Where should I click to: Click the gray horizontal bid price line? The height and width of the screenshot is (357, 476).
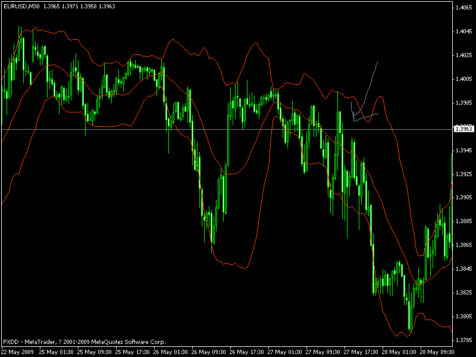click(227, 130)
